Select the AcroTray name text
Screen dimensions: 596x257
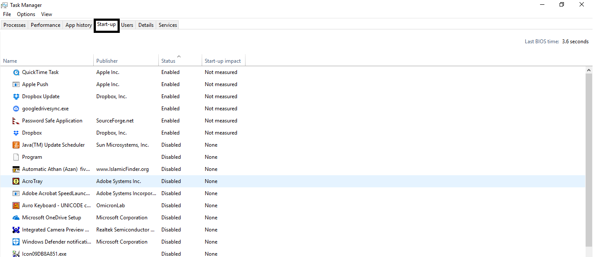(x=32, y=181)
